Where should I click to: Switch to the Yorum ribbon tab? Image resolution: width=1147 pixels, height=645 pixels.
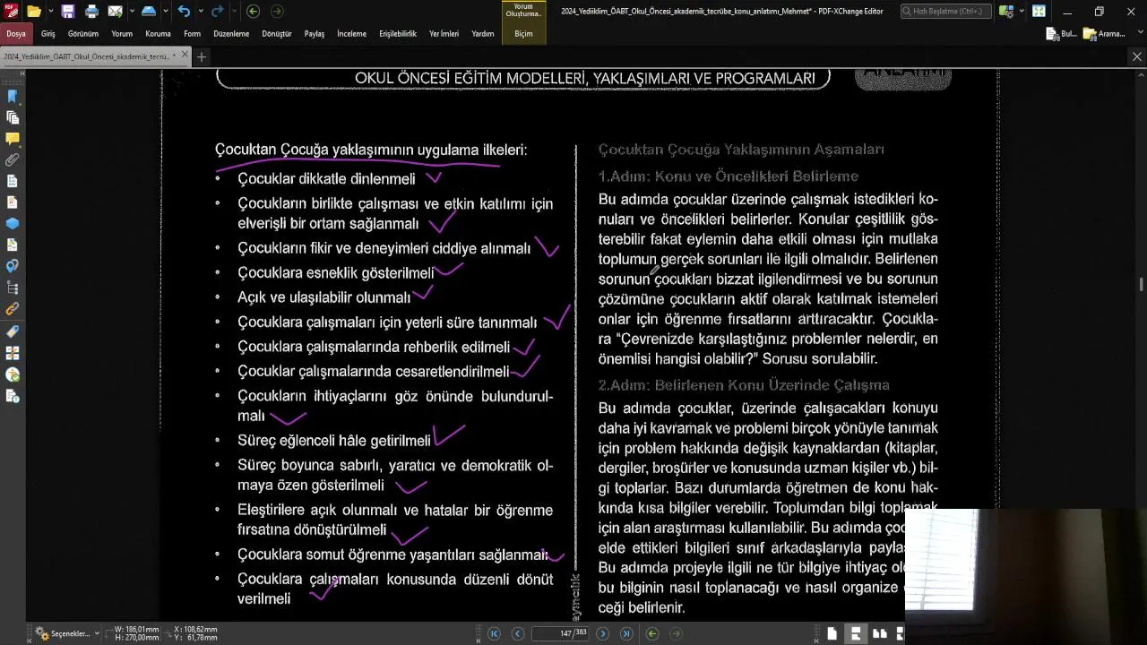click(122, 34)
